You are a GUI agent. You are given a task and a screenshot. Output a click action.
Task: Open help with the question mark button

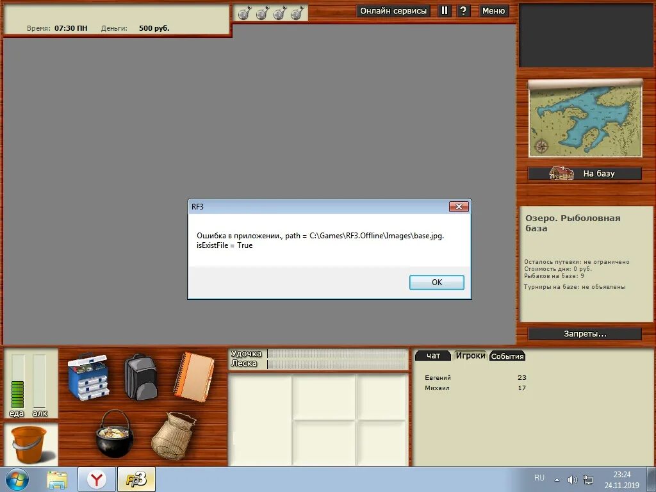click(463, 10)
